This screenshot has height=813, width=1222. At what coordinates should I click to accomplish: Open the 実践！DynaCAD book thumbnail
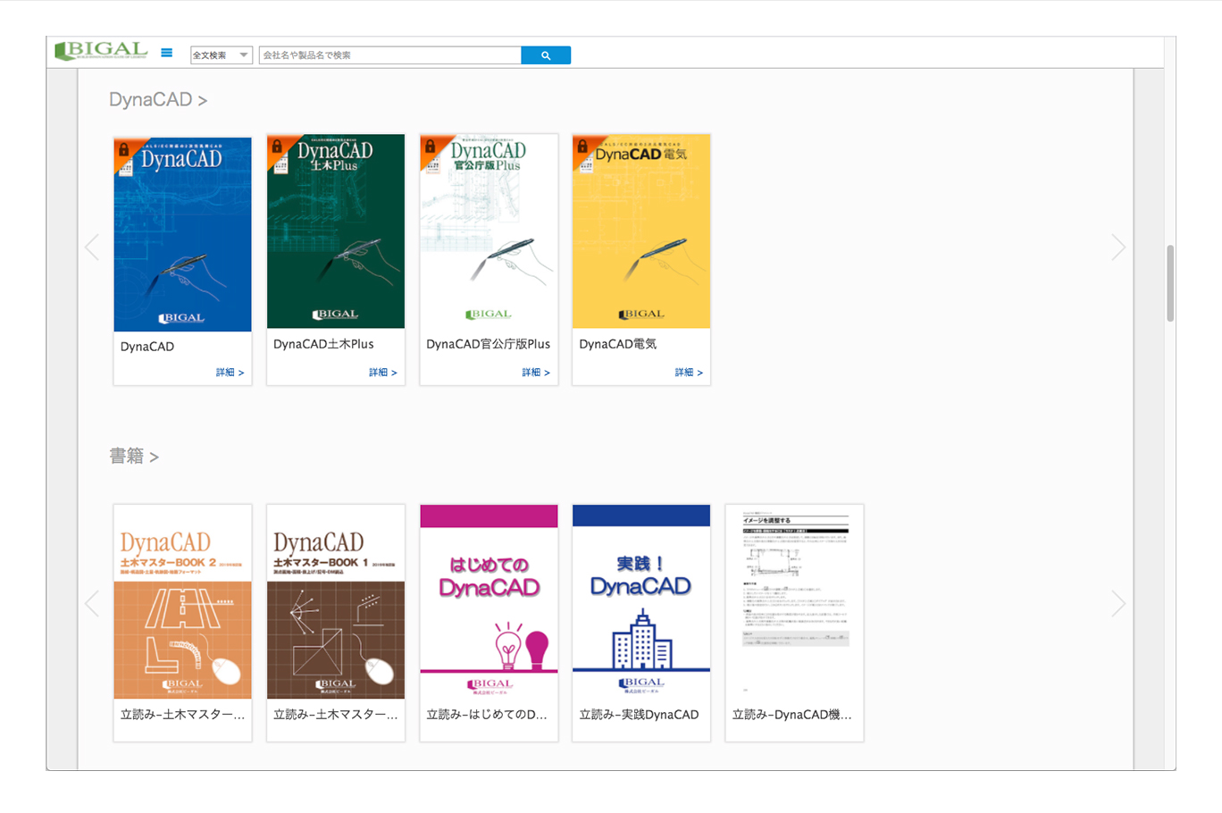(641, 601)
